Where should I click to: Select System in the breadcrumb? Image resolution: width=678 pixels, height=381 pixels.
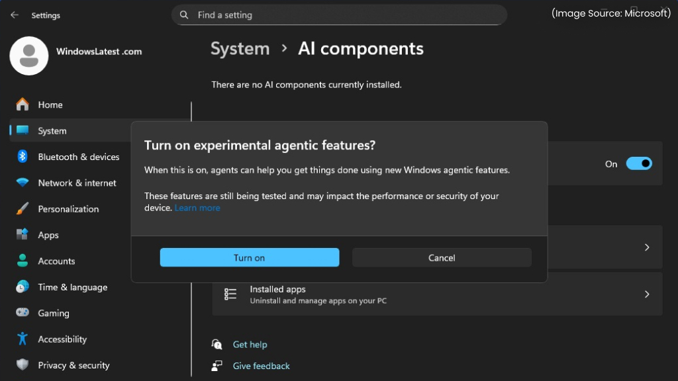point(240,48)
